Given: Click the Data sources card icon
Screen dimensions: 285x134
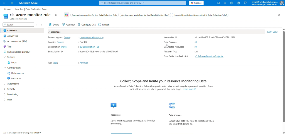Looking at the screenshot, I should click(x=171, y=105).
